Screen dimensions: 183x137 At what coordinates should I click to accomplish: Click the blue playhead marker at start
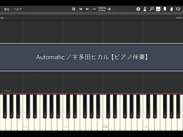click(2, 18)
